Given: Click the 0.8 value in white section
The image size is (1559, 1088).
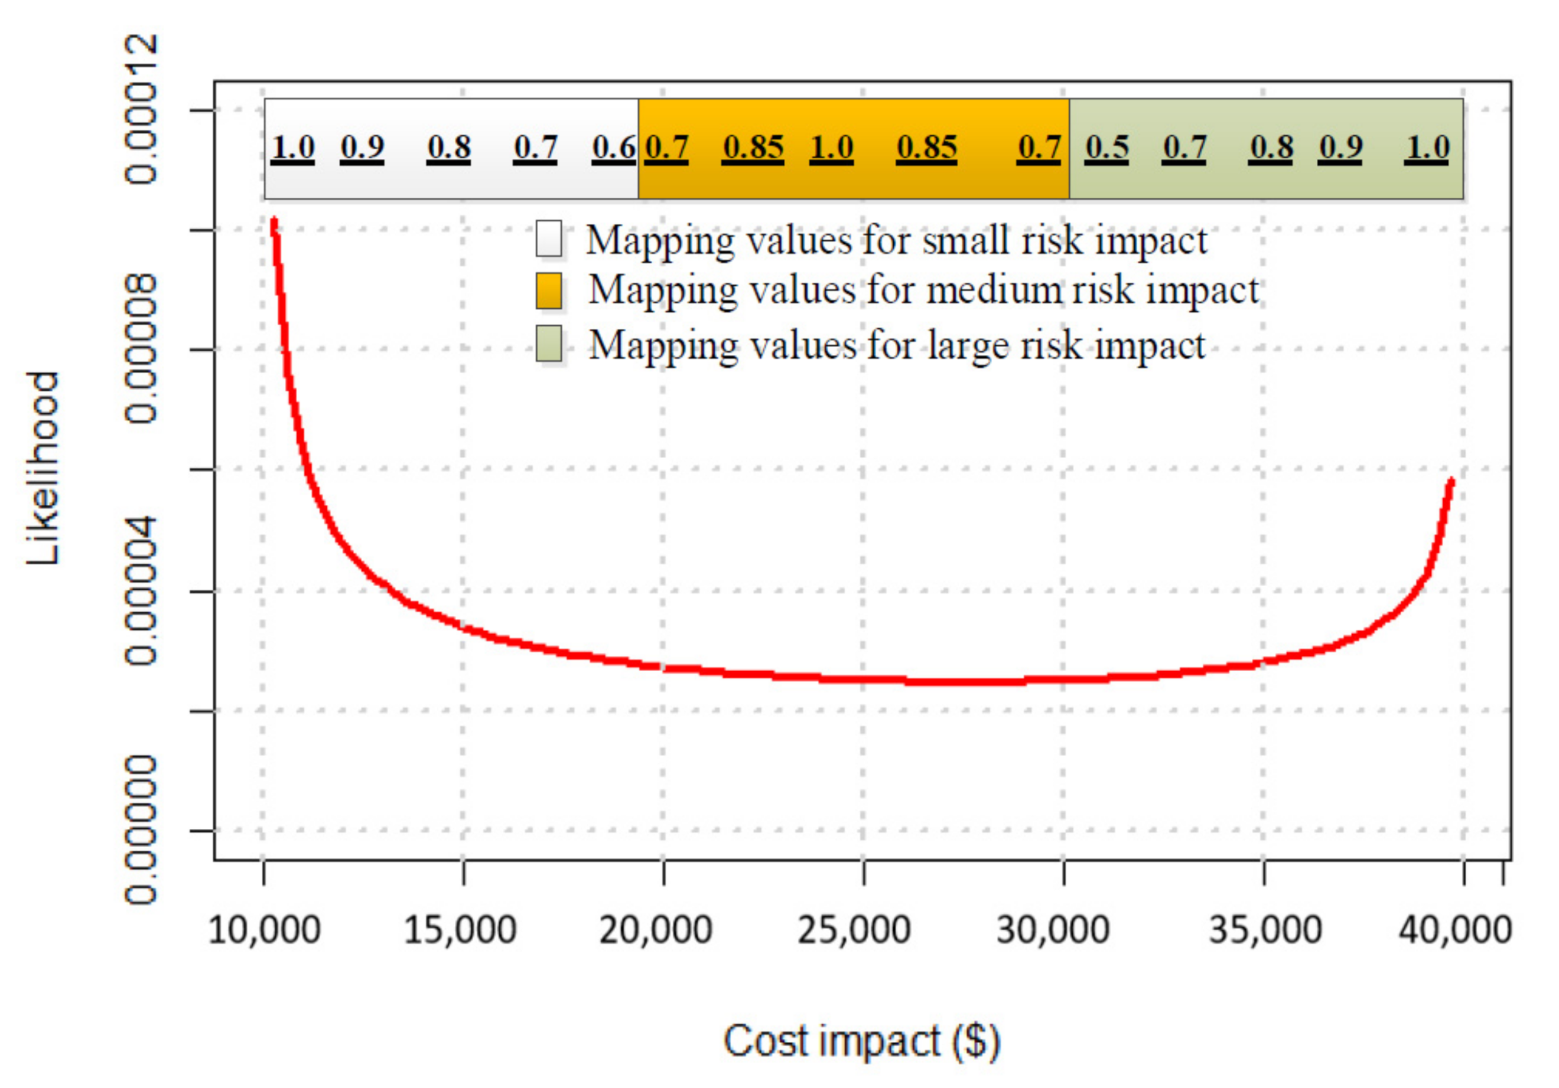Looking at the screenshot, I should (x=449, y=148).
